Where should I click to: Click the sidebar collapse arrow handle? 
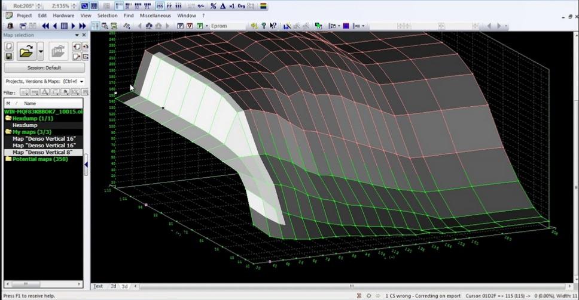click(x=86, y=165)
